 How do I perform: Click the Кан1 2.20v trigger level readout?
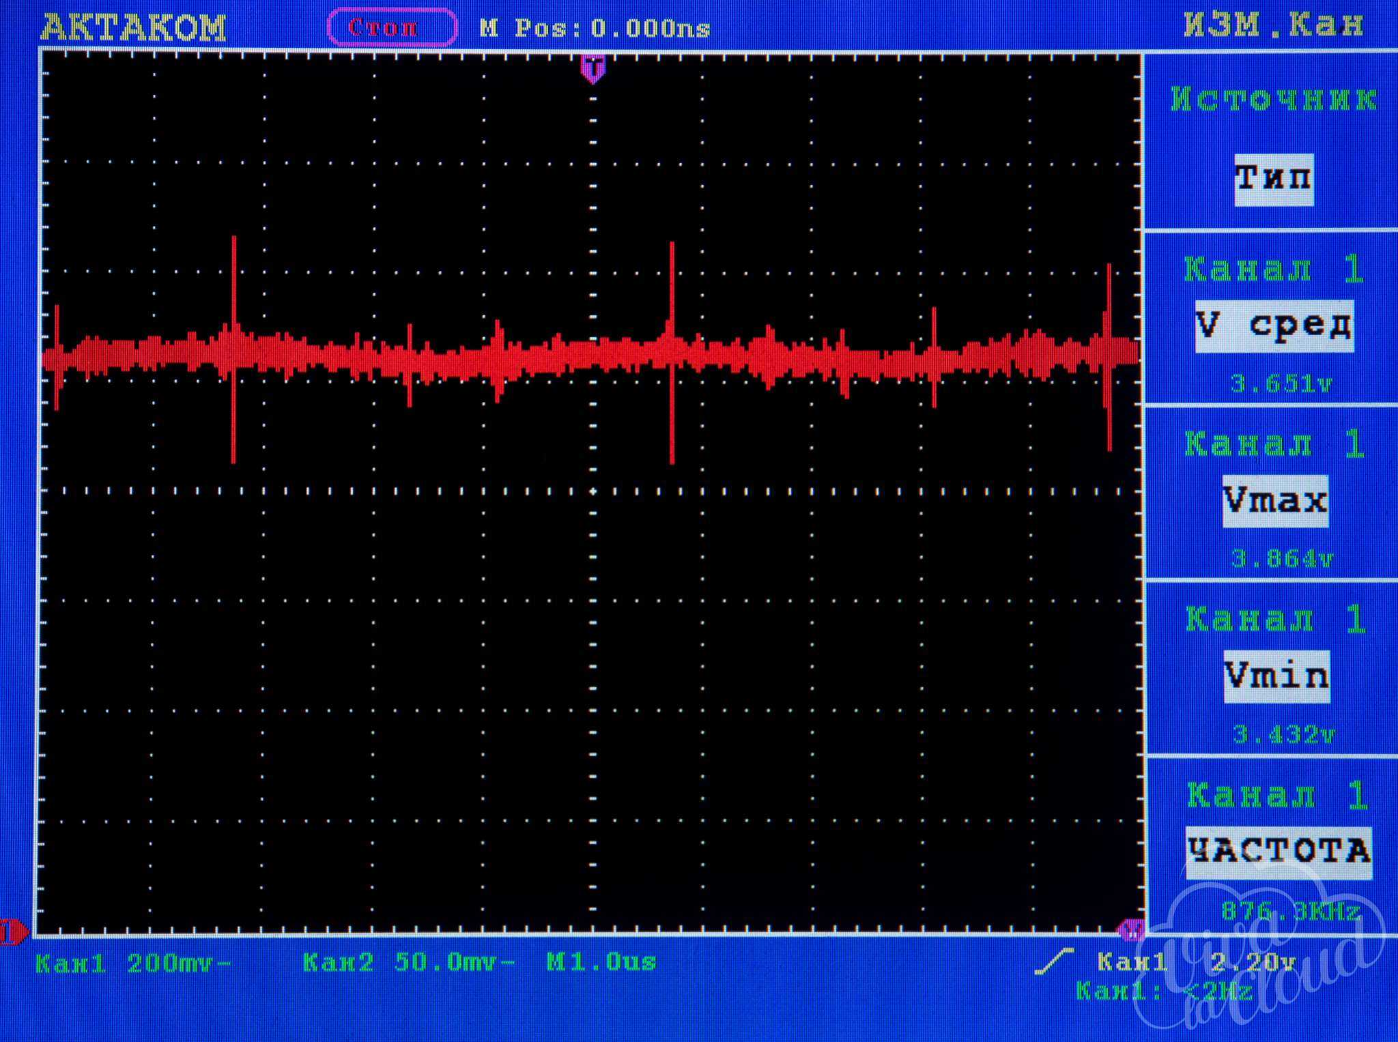pos(1195,963)
